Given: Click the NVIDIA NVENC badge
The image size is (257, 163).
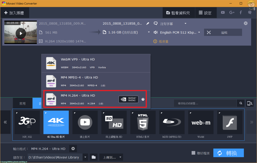Looking at the screenshot, I should [x=128, y=99].
